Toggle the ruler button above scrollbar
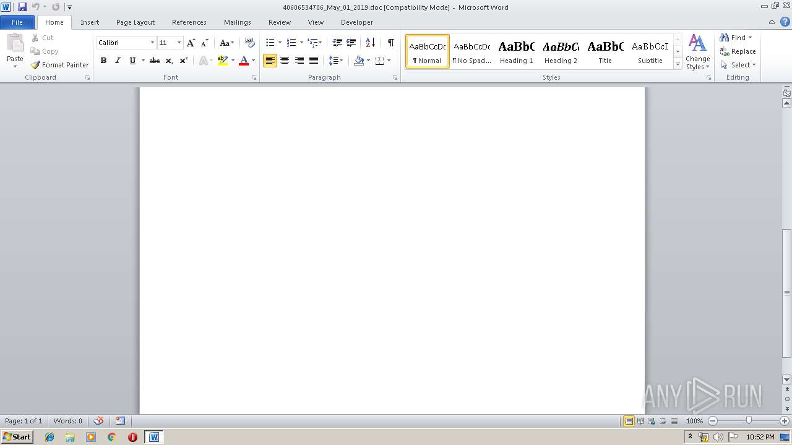The height and width of the screenshot is (445, 792). coord(786,93)
